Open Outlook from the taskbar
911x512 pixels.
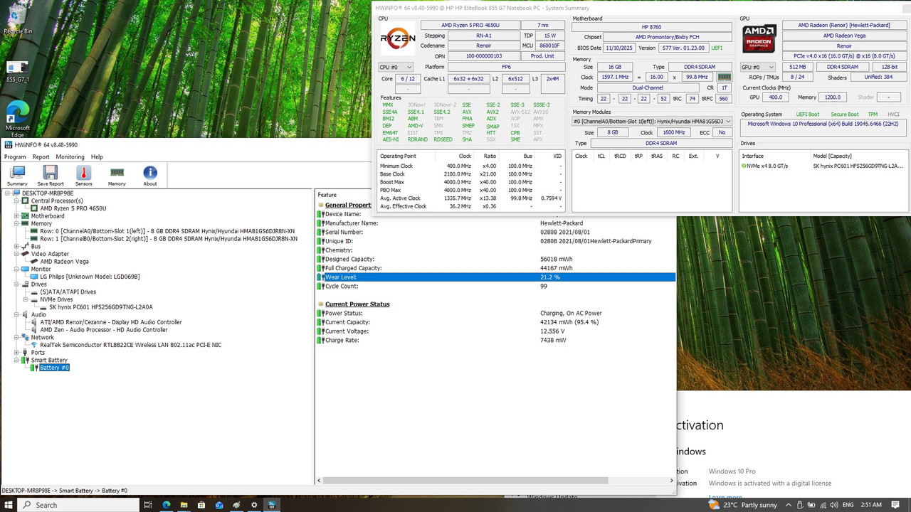(x=219, y=505)
